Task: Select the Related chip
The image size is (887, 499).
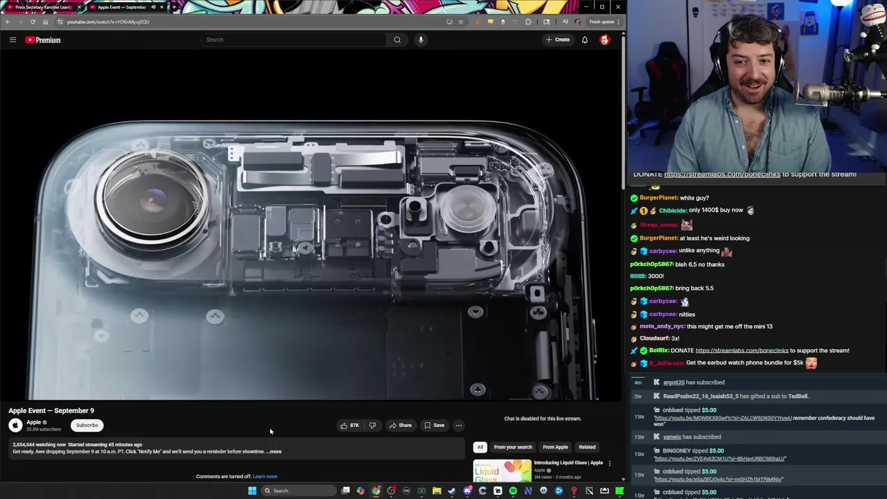Action: coord(587,447)
